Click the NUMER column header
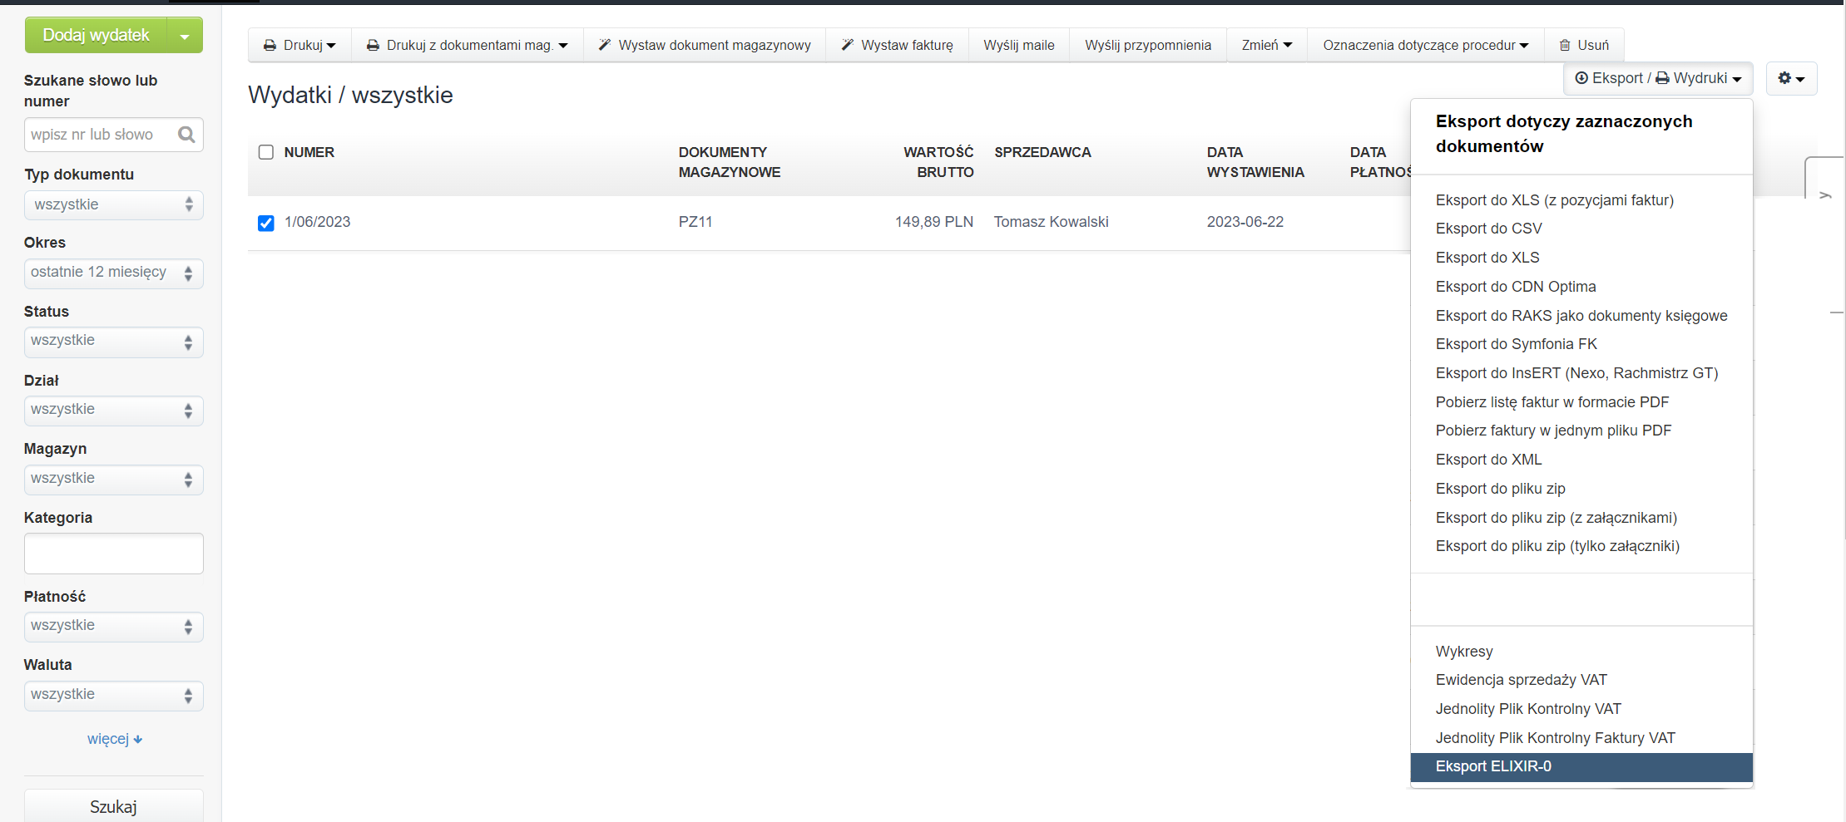Image resolution: width=1846 pixels, height=822 pixels. (x=309, y=152)
